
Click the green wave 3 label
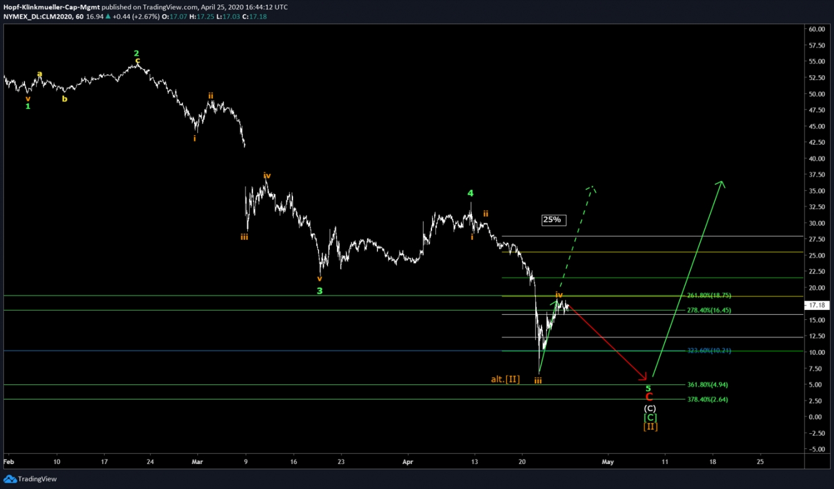319,291
